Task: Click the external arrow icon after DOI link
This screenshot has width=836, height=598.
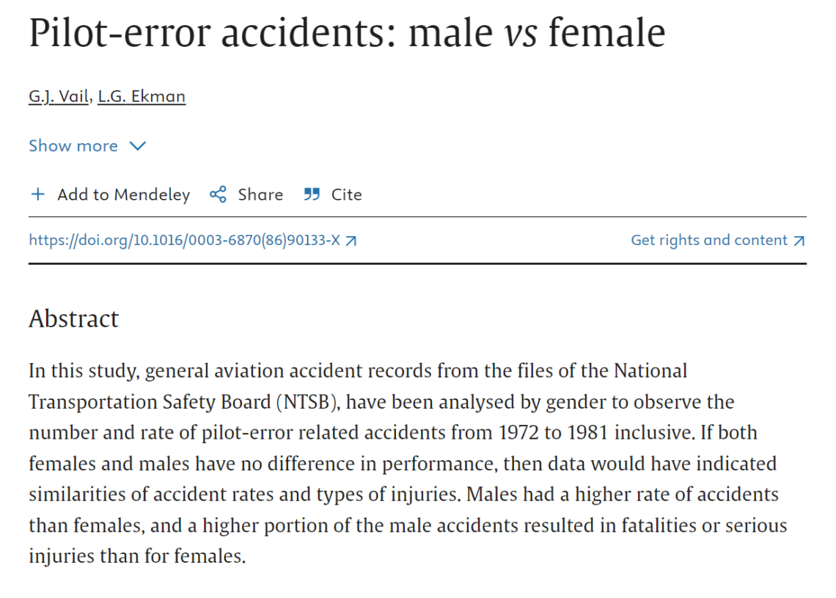Action: coord(351,241)
